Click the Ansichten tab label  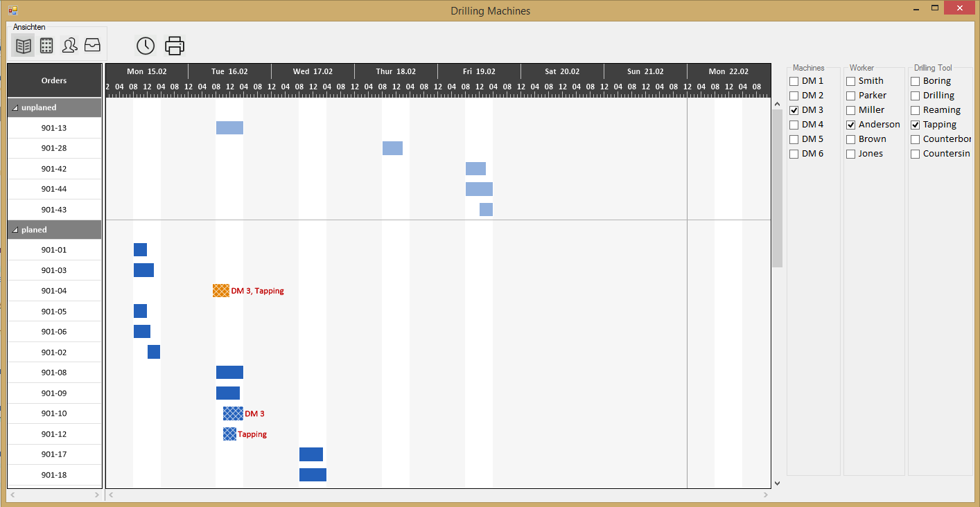click(28, 27)
